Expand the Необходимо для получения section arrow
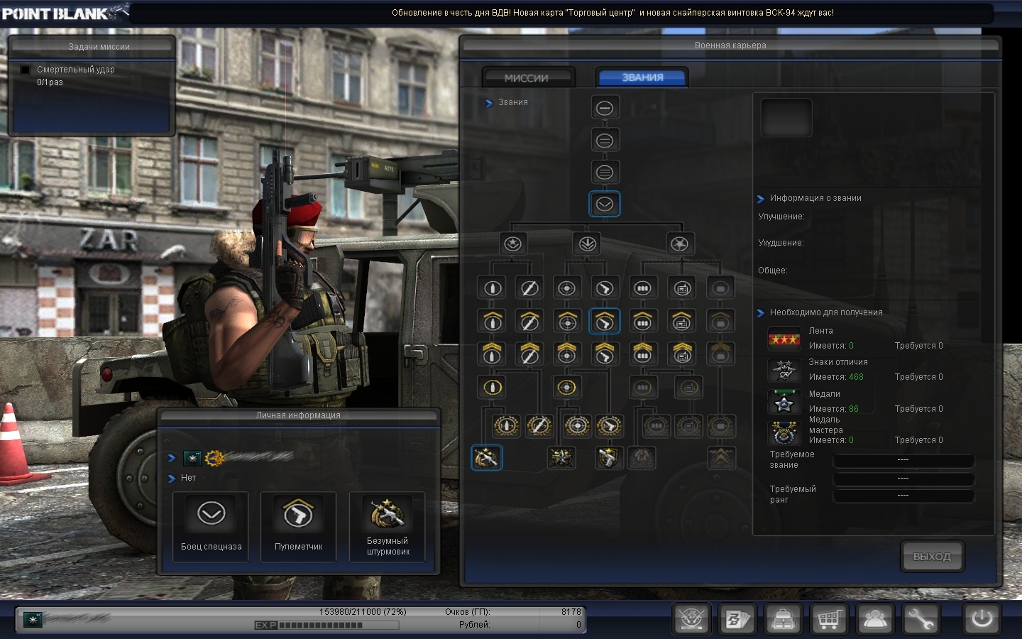The width and height of the screenshot is (1022, 639). pos(761,313)
